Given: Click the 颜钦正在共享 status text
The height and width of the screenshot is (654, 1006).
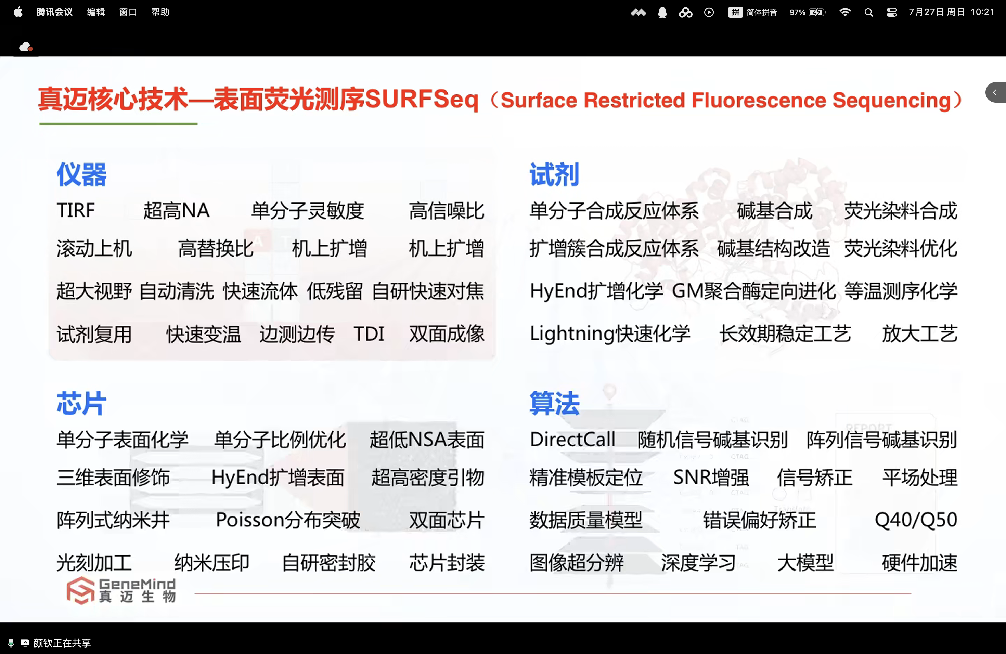Looking at the screenshot, I should (x=62, y=643).
